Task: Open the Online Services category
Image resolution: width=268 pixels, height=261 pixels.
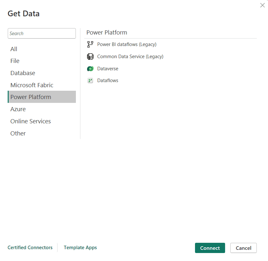Action: 30,121
